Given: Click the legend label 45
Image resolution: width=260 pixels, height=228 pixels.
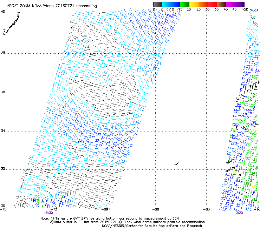Looking at the screenshot, I should [x=234, y=9].
